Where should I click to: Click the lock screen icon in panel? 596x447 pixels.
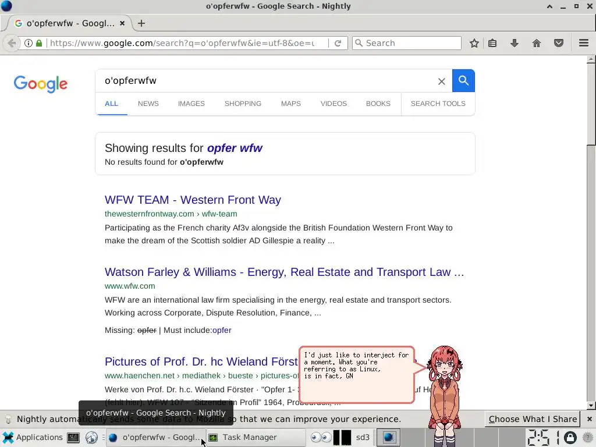tap(570, 438)
